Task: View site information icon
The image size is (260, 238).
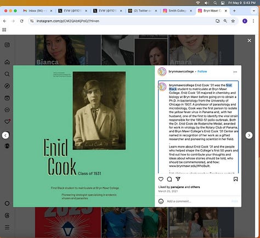Action: click(32, 21)
